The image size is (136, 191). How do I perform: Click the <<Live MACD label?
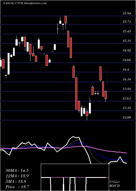(x=115, y=184)
